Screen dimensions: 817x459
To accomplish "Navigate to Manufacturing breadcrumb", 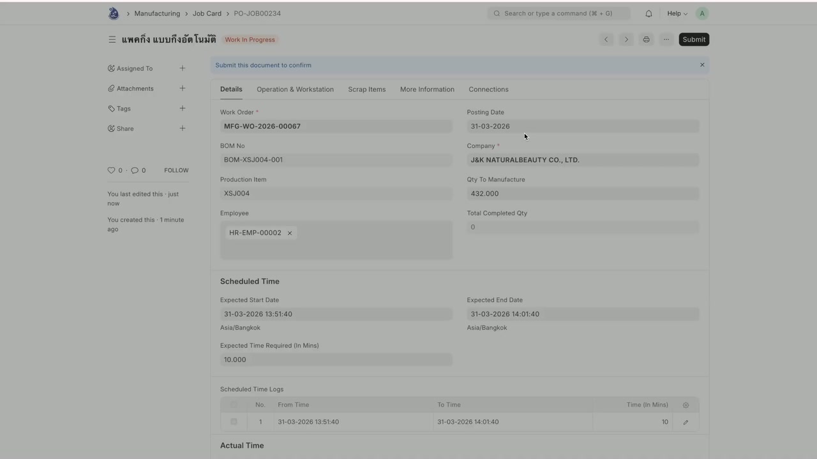I will [157, 13].
